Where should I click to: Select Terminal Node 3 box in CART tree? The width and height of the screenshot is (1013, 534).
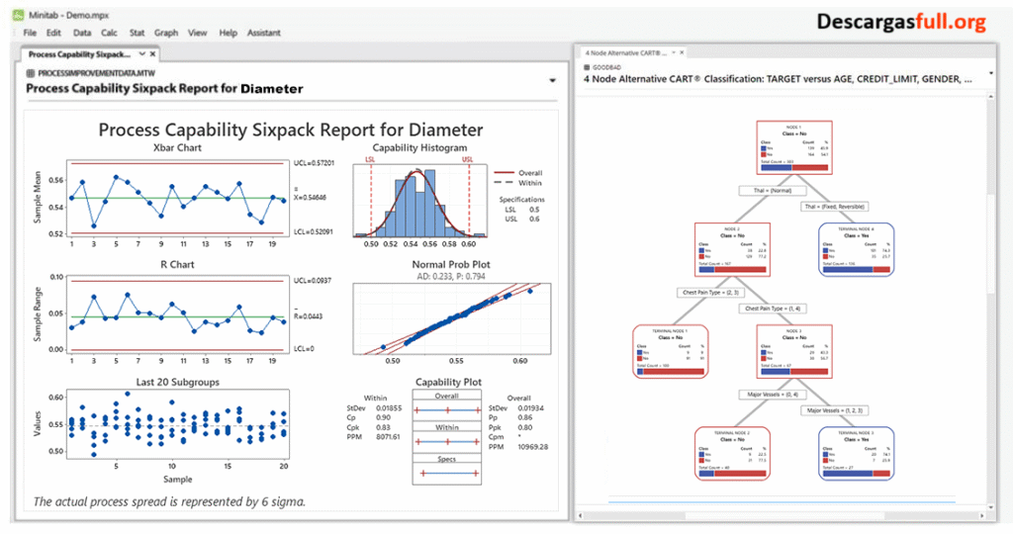pos(856,453)
